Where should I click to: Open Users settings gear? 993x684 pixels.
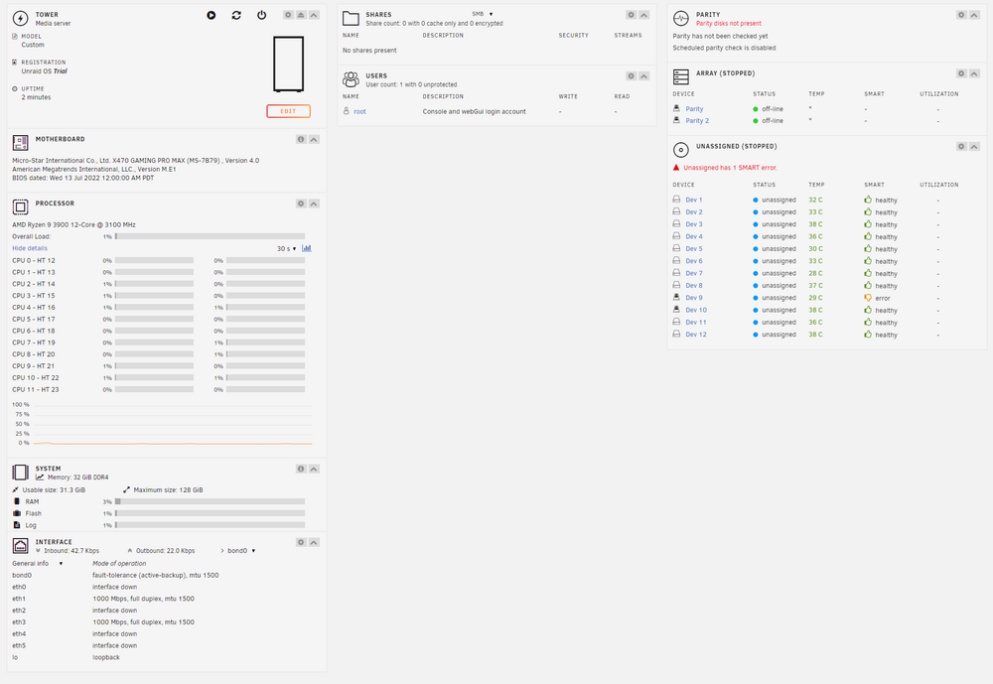(x=631, y=76)
